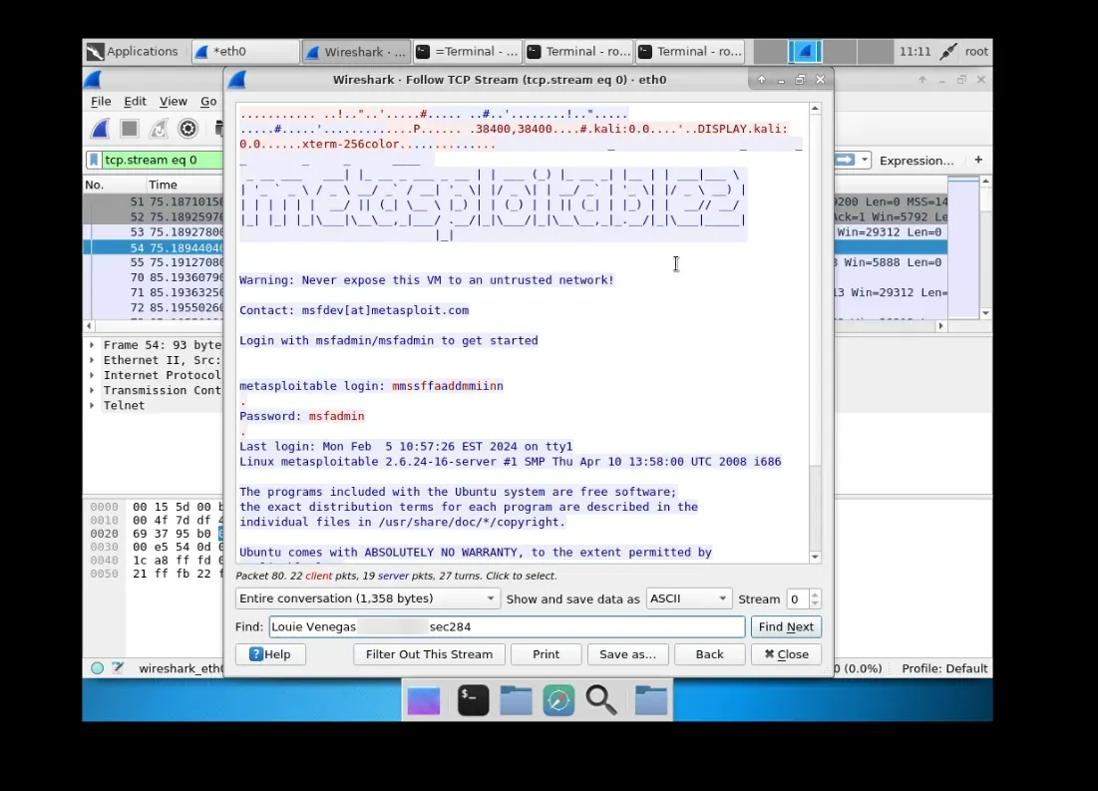Open the magnifier search icon in dock
This screenshot has height=791, width=1098.
600,700
